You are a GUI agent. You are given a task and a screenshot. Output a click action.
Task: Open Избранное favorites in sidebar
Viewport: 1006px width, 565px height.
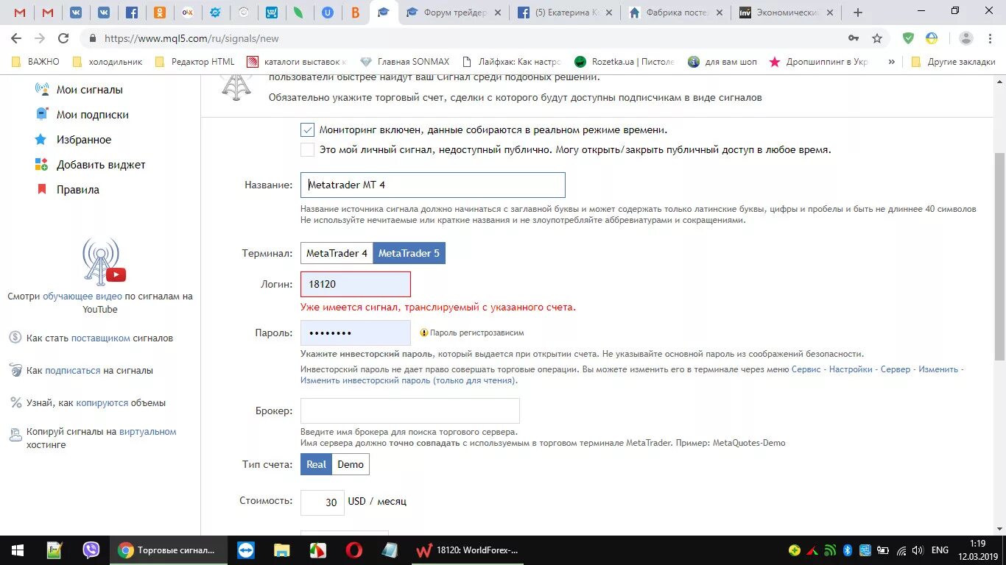(x=83, y=140)
